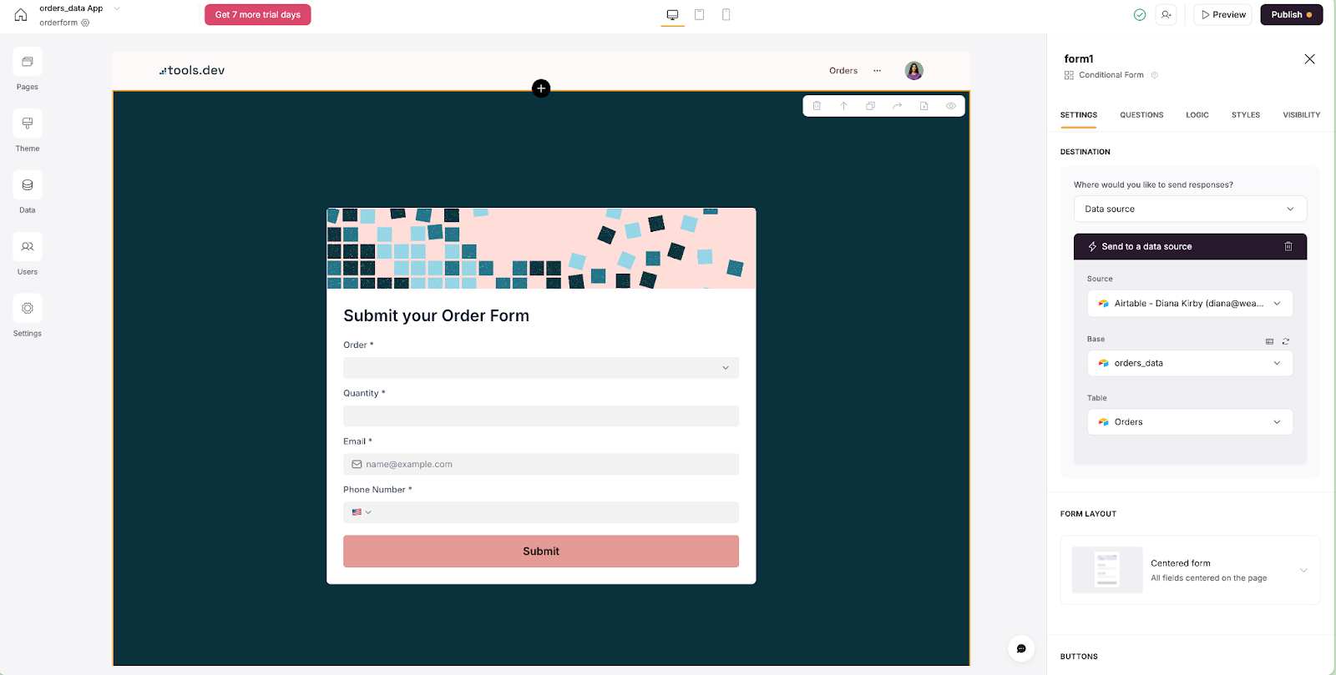The height and width of the screenshot is (675, 1336).
Task: Delete the block with trash icon
Action: click(817, 106)
